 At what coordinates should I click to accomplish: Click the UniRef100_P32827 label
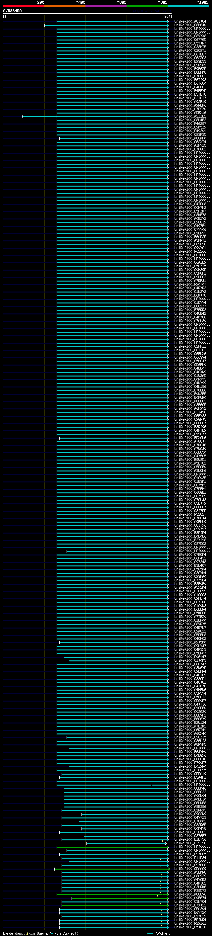(190, 515)
